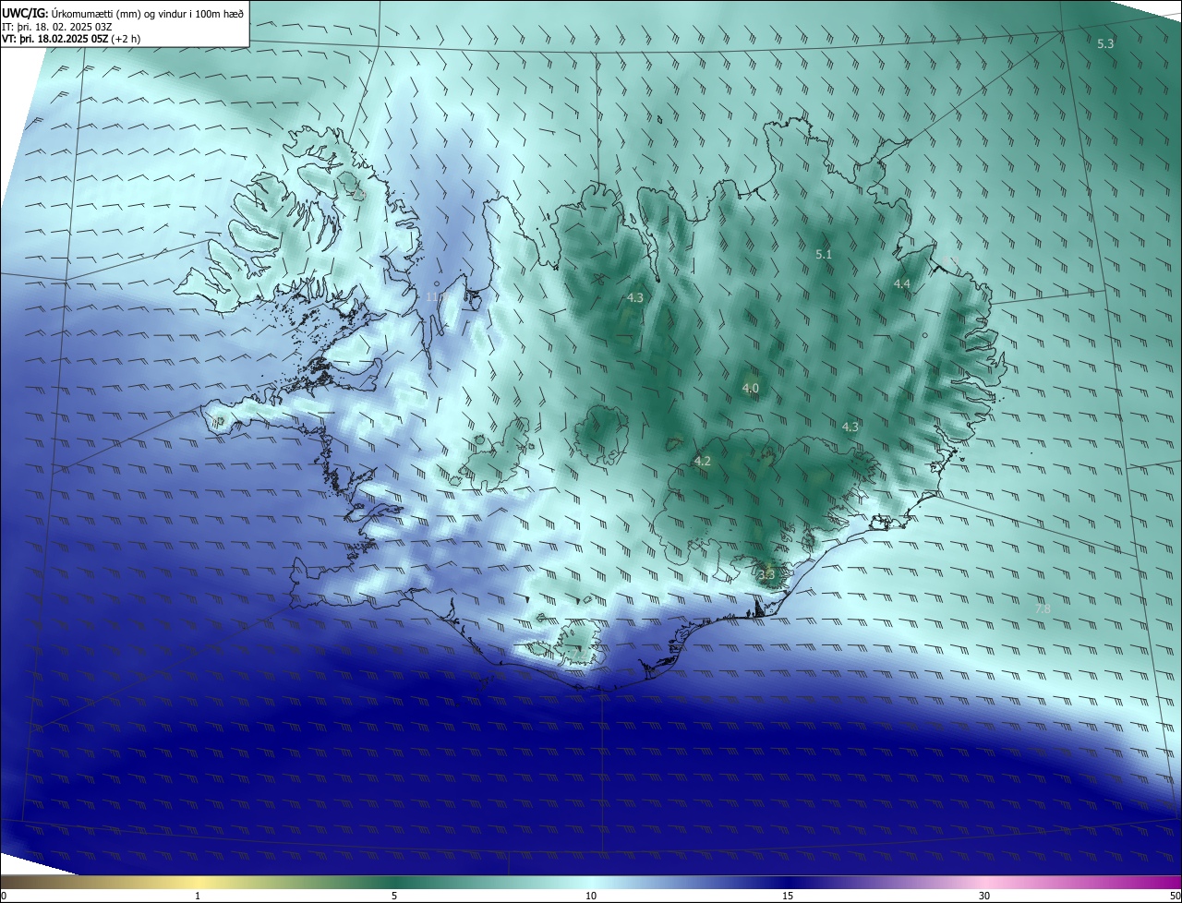Viewport: 1182px width, 903px height.
Task: Click the 5.1 value label on the map
Action: pos(825,254)
